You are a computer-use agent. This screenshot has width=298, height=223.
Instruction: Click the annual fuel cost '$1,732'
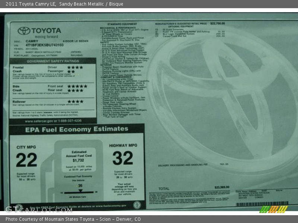(x=78, y=161)
